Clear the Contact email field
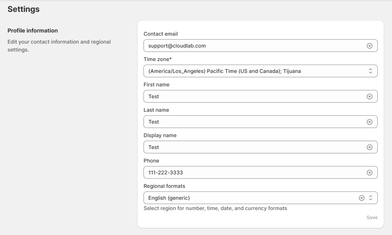Image resolution: width=392 pixels, height=235 pixels. tap(369, 46)
